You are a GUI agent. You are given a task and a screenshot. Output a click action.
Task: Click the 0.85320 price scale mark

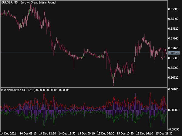point(173,29)
